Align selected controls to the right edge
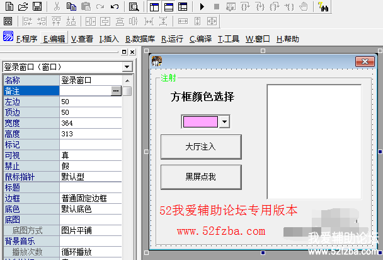The width and height of the screenshot is (383, 260). [42, 21]
